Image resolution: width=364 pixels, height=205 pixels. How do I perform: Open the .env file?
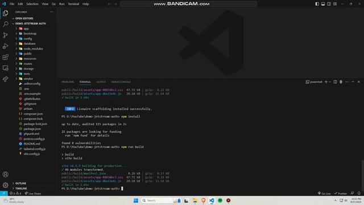coord(26,89)
